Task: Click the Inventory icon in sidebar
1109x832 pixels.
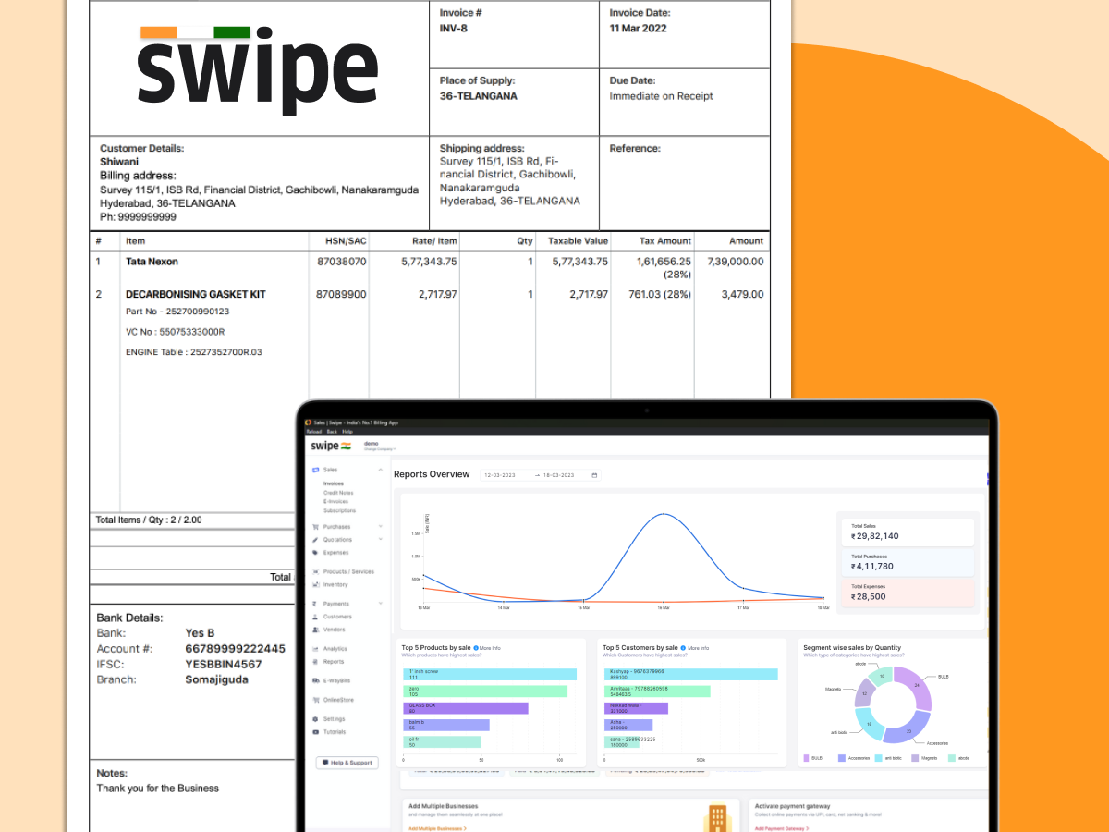Action: pos(316,584)
